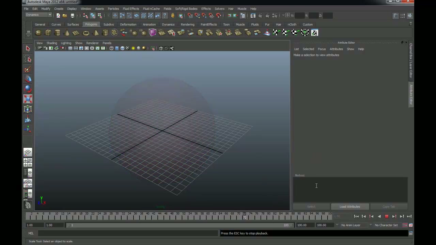Click List in Attribute Editor menu
The width and height of the screenshot is (436, 245).
point(296,49)
